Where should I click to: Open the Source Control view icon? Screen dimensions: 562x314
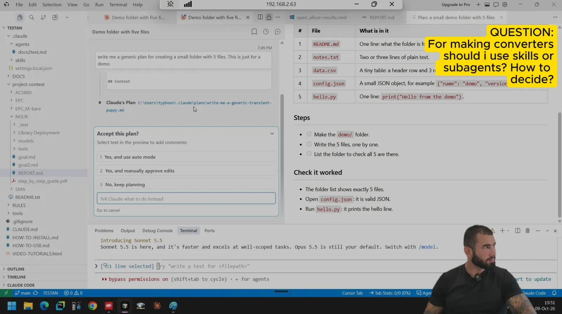click(43, 17)
